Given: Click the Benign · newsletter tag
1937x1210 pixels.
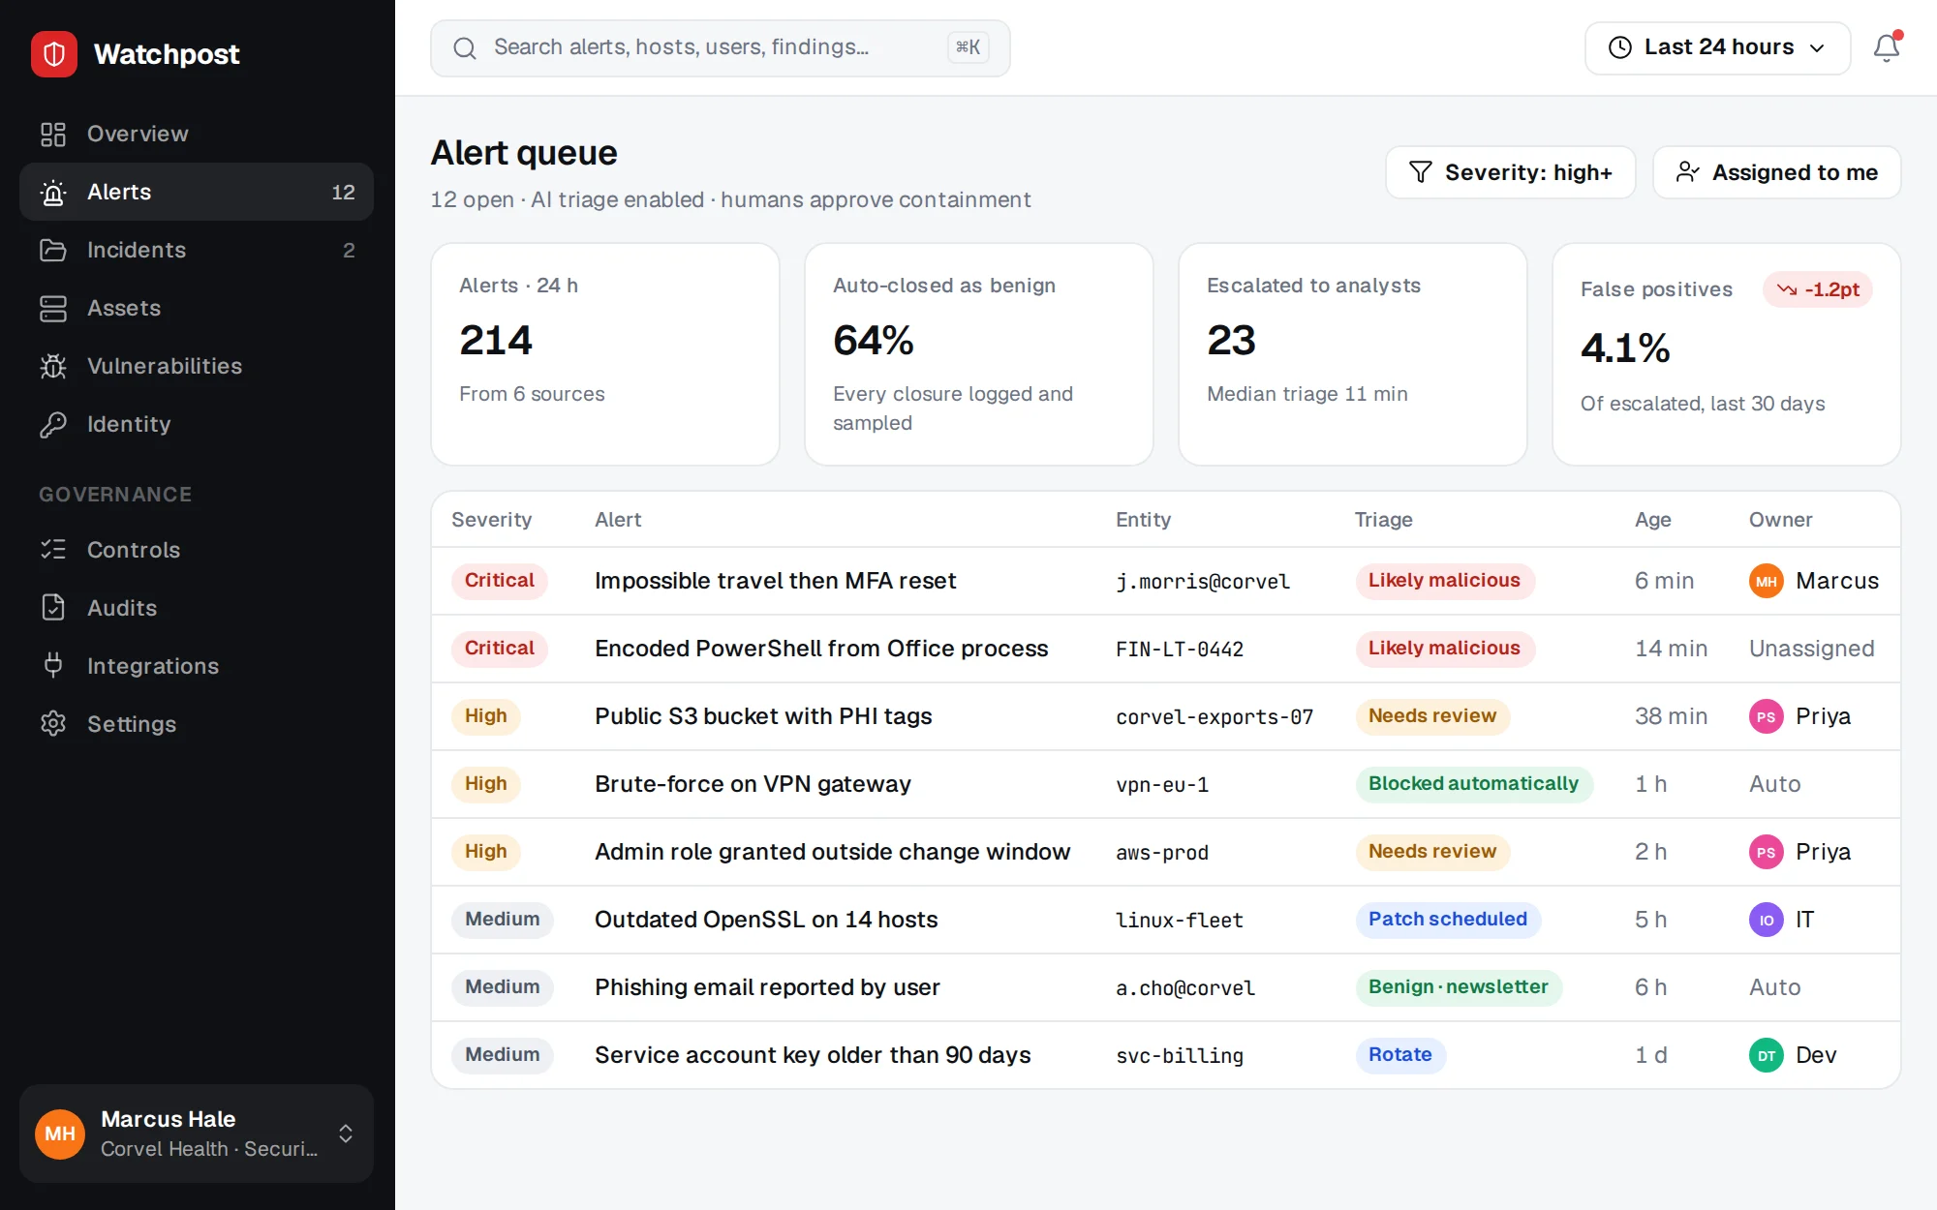Looking at the screenshot, I should tap(1459, 987).
